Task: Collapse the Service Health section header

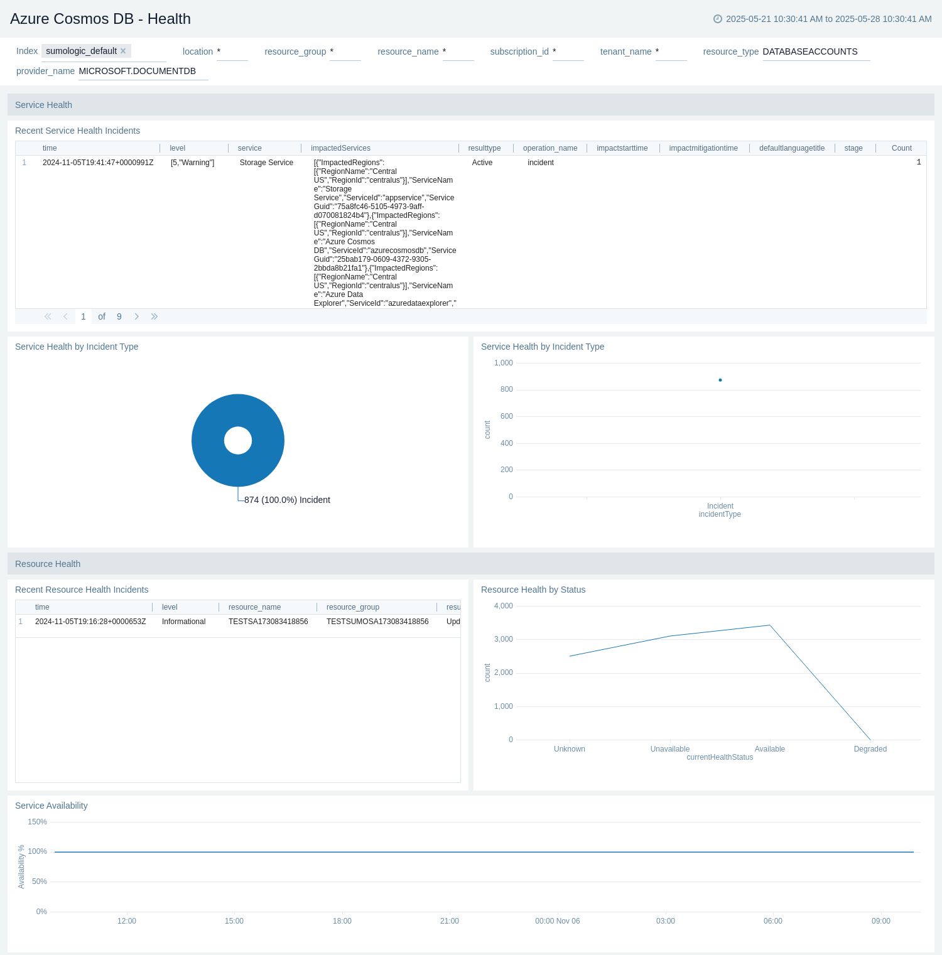Action: 471,105
